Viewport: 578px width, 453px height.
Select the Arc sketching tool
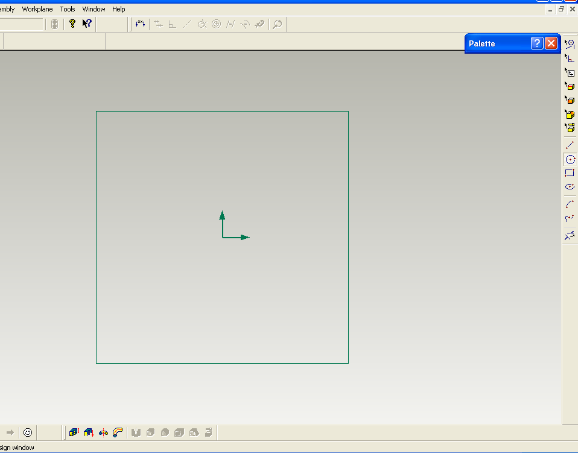coord(570,204)
